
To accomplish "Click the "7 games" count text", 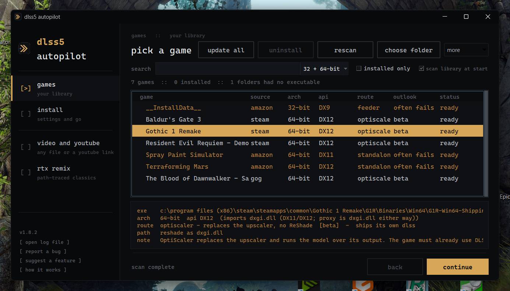I will (143, 82).
